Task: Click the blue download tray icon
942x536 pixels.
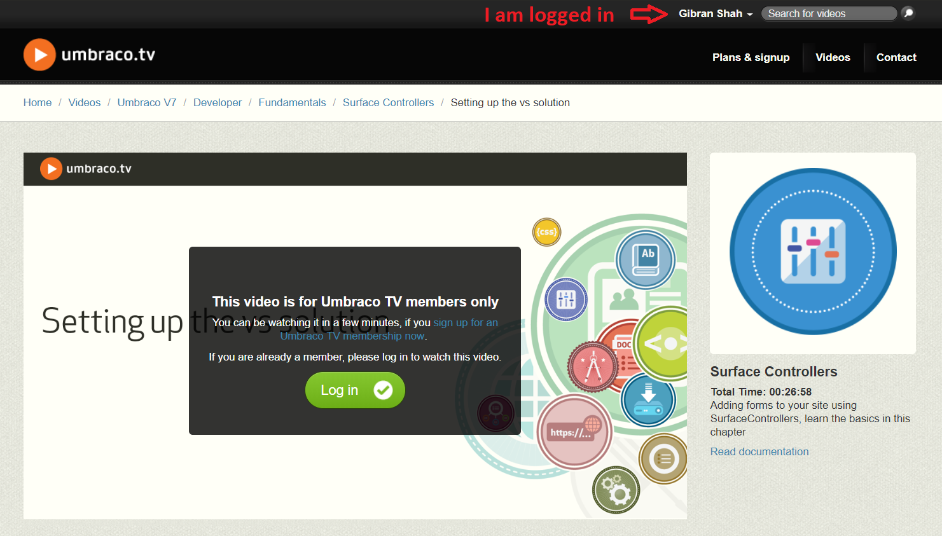Action: pos(648,400)
